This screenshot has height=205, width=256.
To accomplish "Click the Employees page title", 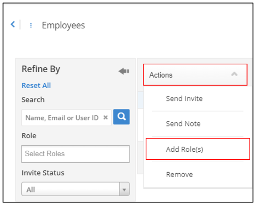I will [x=63, y=25].
